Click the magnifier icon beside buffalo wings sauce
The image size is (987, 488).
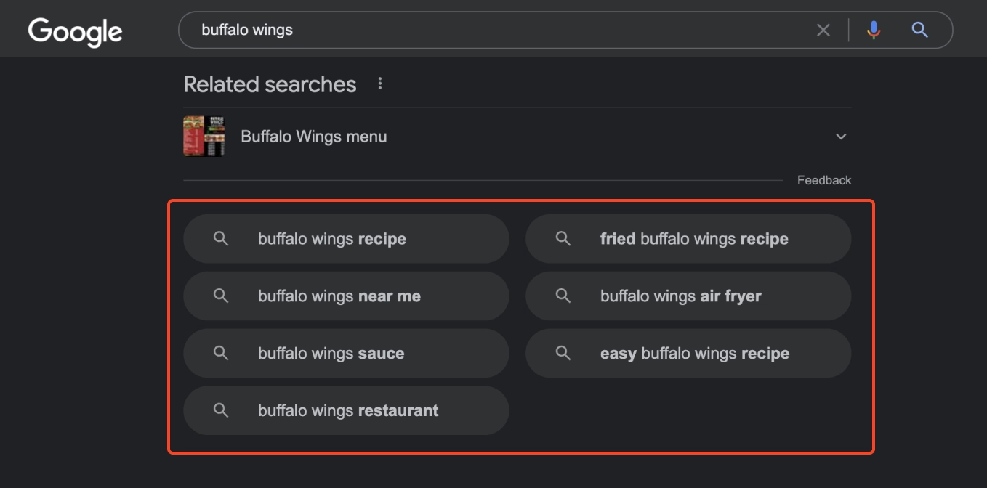pos(221,353)
